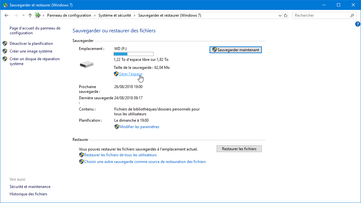Click shield icon beside Restaurer les fichiers de tous

pyautogui.click(x=81, y=155)
